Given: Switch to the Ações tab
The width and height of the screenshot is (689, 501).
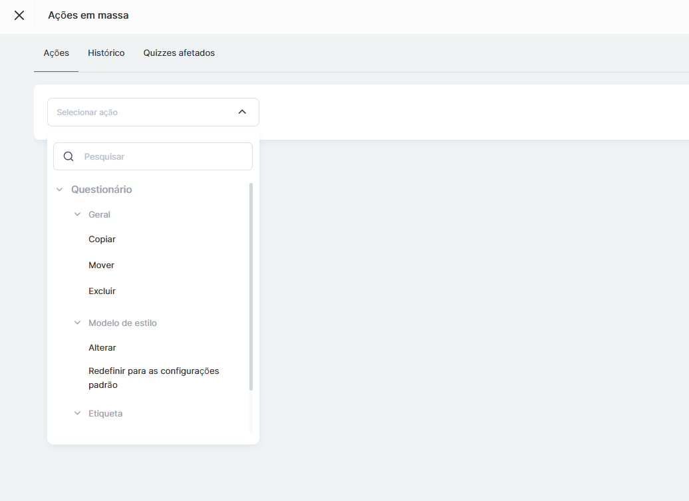Looking at the screenshot, I should click(57, 53).
